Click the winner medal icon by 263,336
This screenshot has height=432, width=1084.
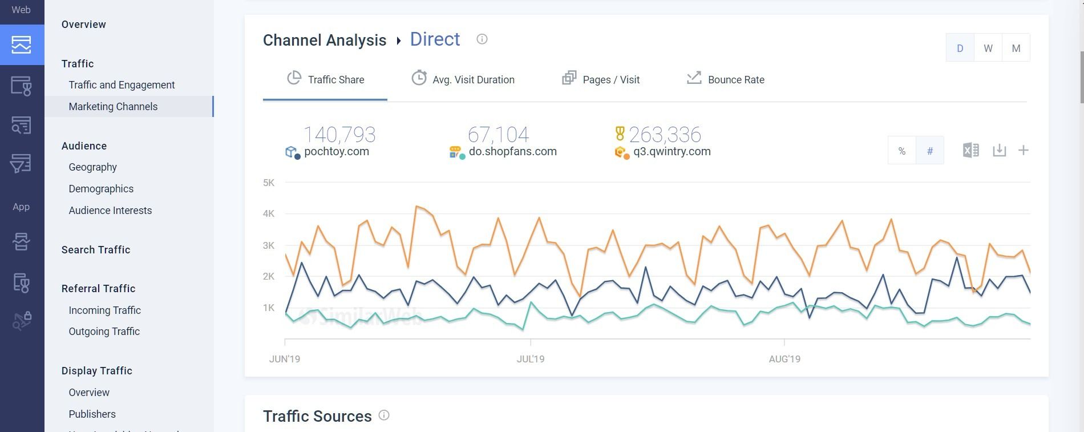[620, 134]
